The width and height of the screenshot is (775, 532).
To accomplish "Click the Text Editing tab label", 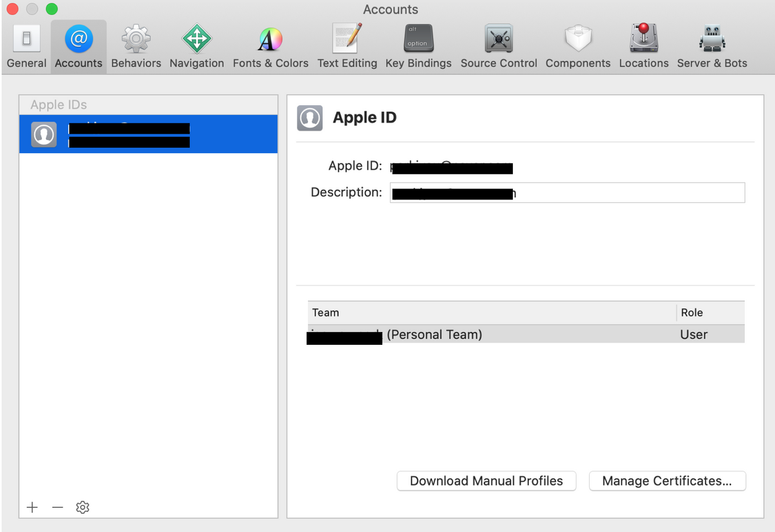I will (x=347, y=63).
